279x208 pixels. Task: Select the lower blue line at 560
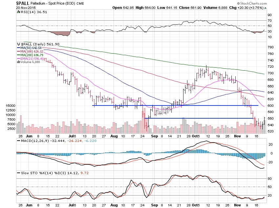pos(197,118)
